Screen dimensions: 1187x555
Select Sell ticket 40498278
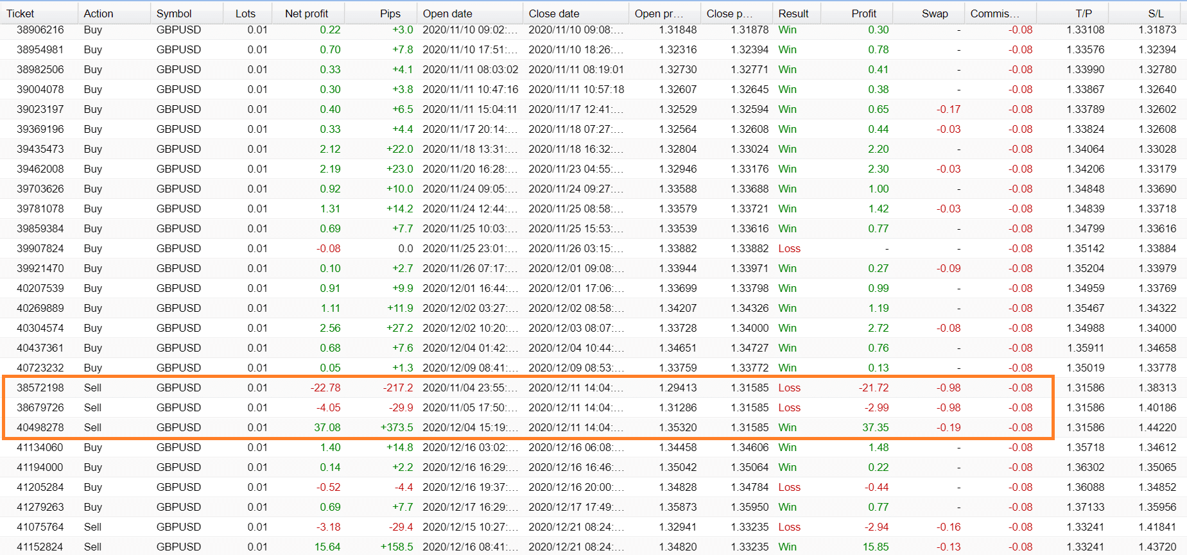click(40, 427)
